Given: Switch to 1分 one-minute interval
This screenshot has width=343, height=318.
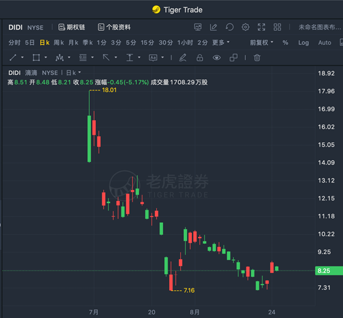Looking at the screenshot, I should click(102, 43).
